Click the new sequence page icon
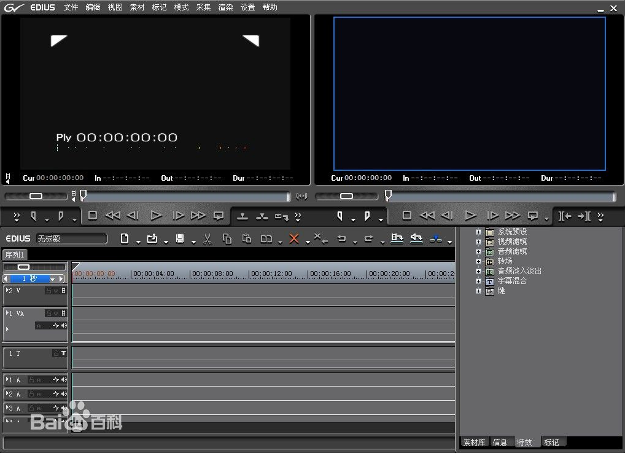 pos(125,239)
